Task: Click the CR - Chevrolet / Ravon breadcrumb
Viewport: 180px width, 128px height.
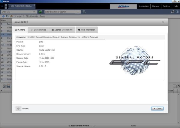Action: point(35,16)
